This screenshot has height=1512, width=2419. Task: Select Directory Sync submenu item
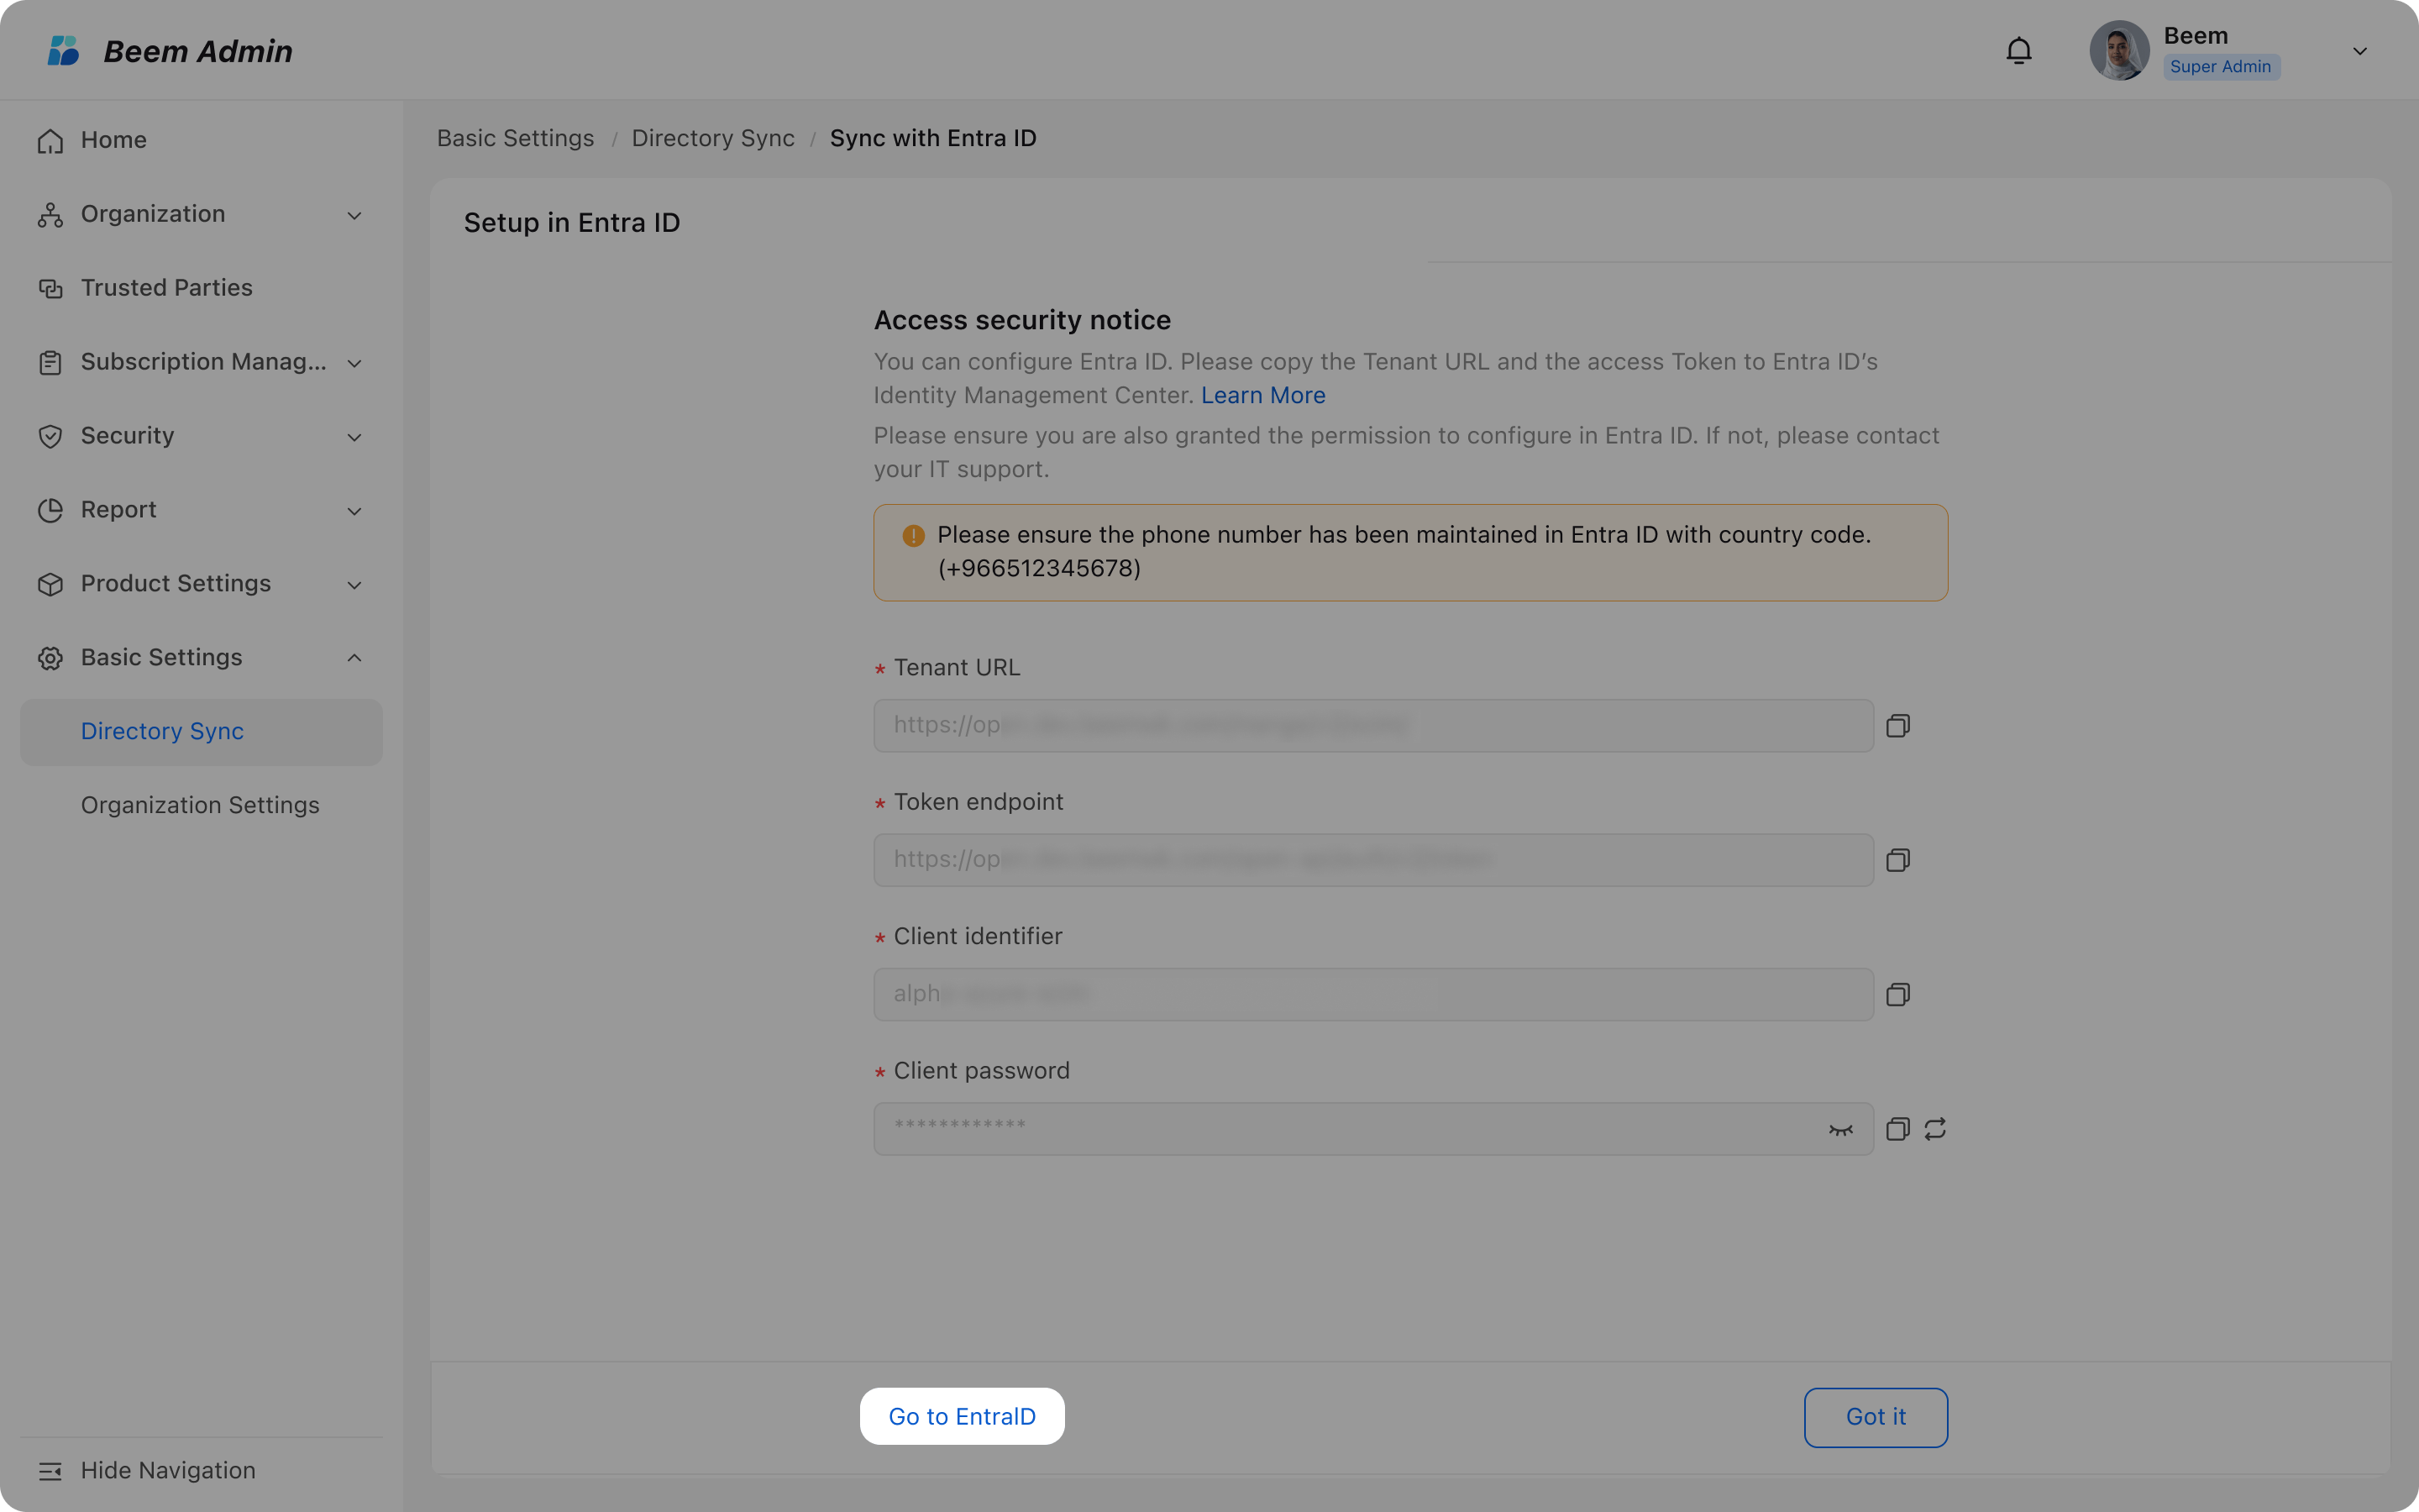tap(201, 733)
